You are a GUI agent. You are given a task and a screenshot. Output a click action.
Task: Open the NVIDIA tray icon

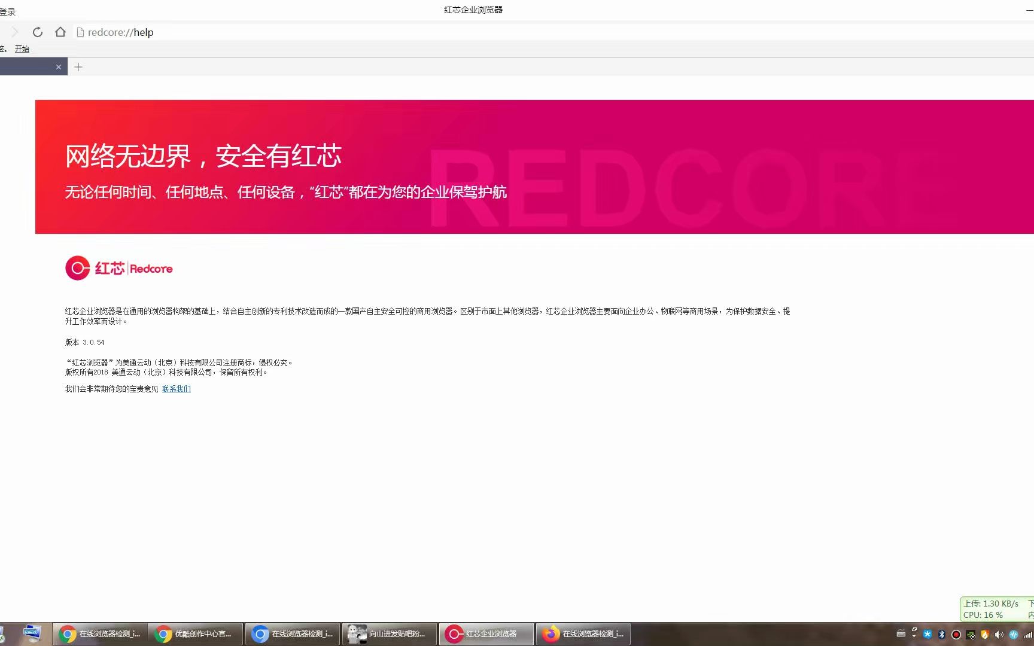tap(971, 635)
